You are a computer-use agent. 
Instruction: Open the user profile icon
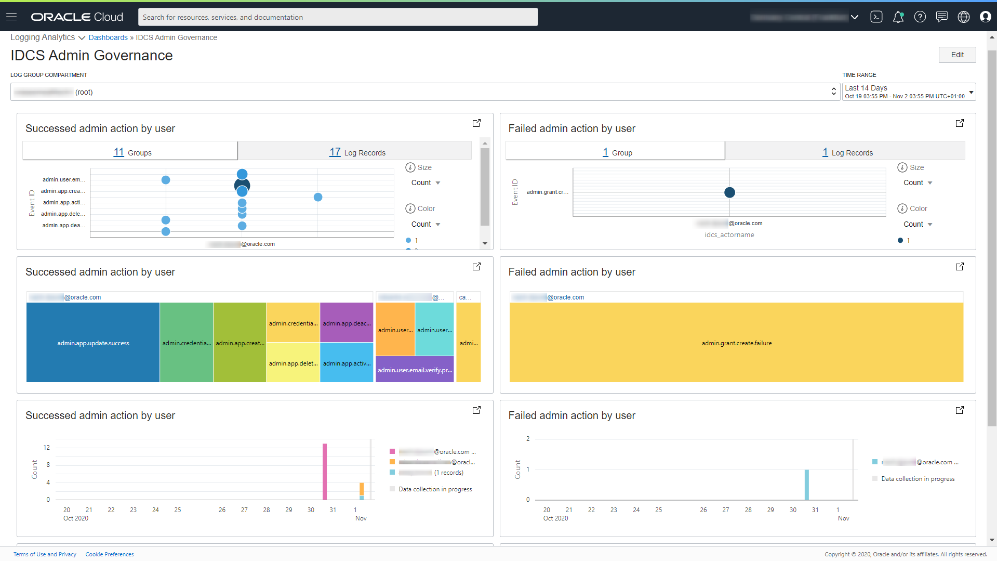coord(985,17)
